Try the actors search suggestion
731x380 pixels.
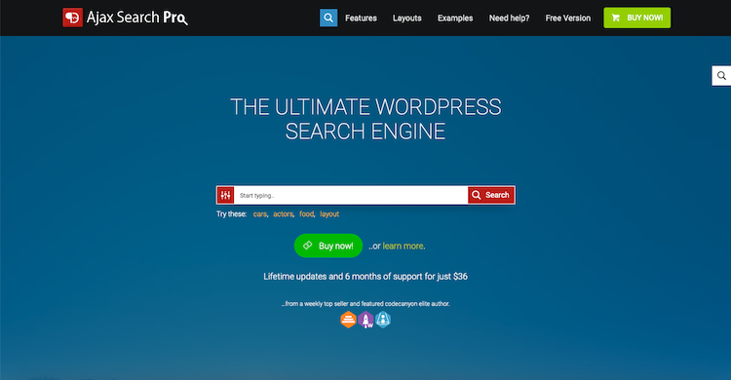point(284,214)
